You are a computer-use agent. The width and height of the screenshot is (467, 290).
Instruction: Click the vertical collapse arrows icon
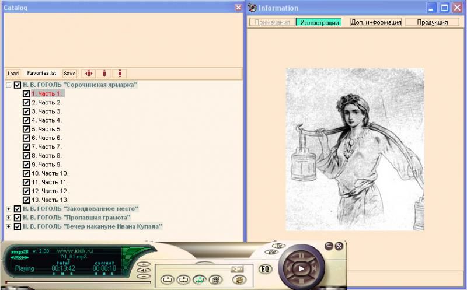pyautogui.click(x=119, y=74)
